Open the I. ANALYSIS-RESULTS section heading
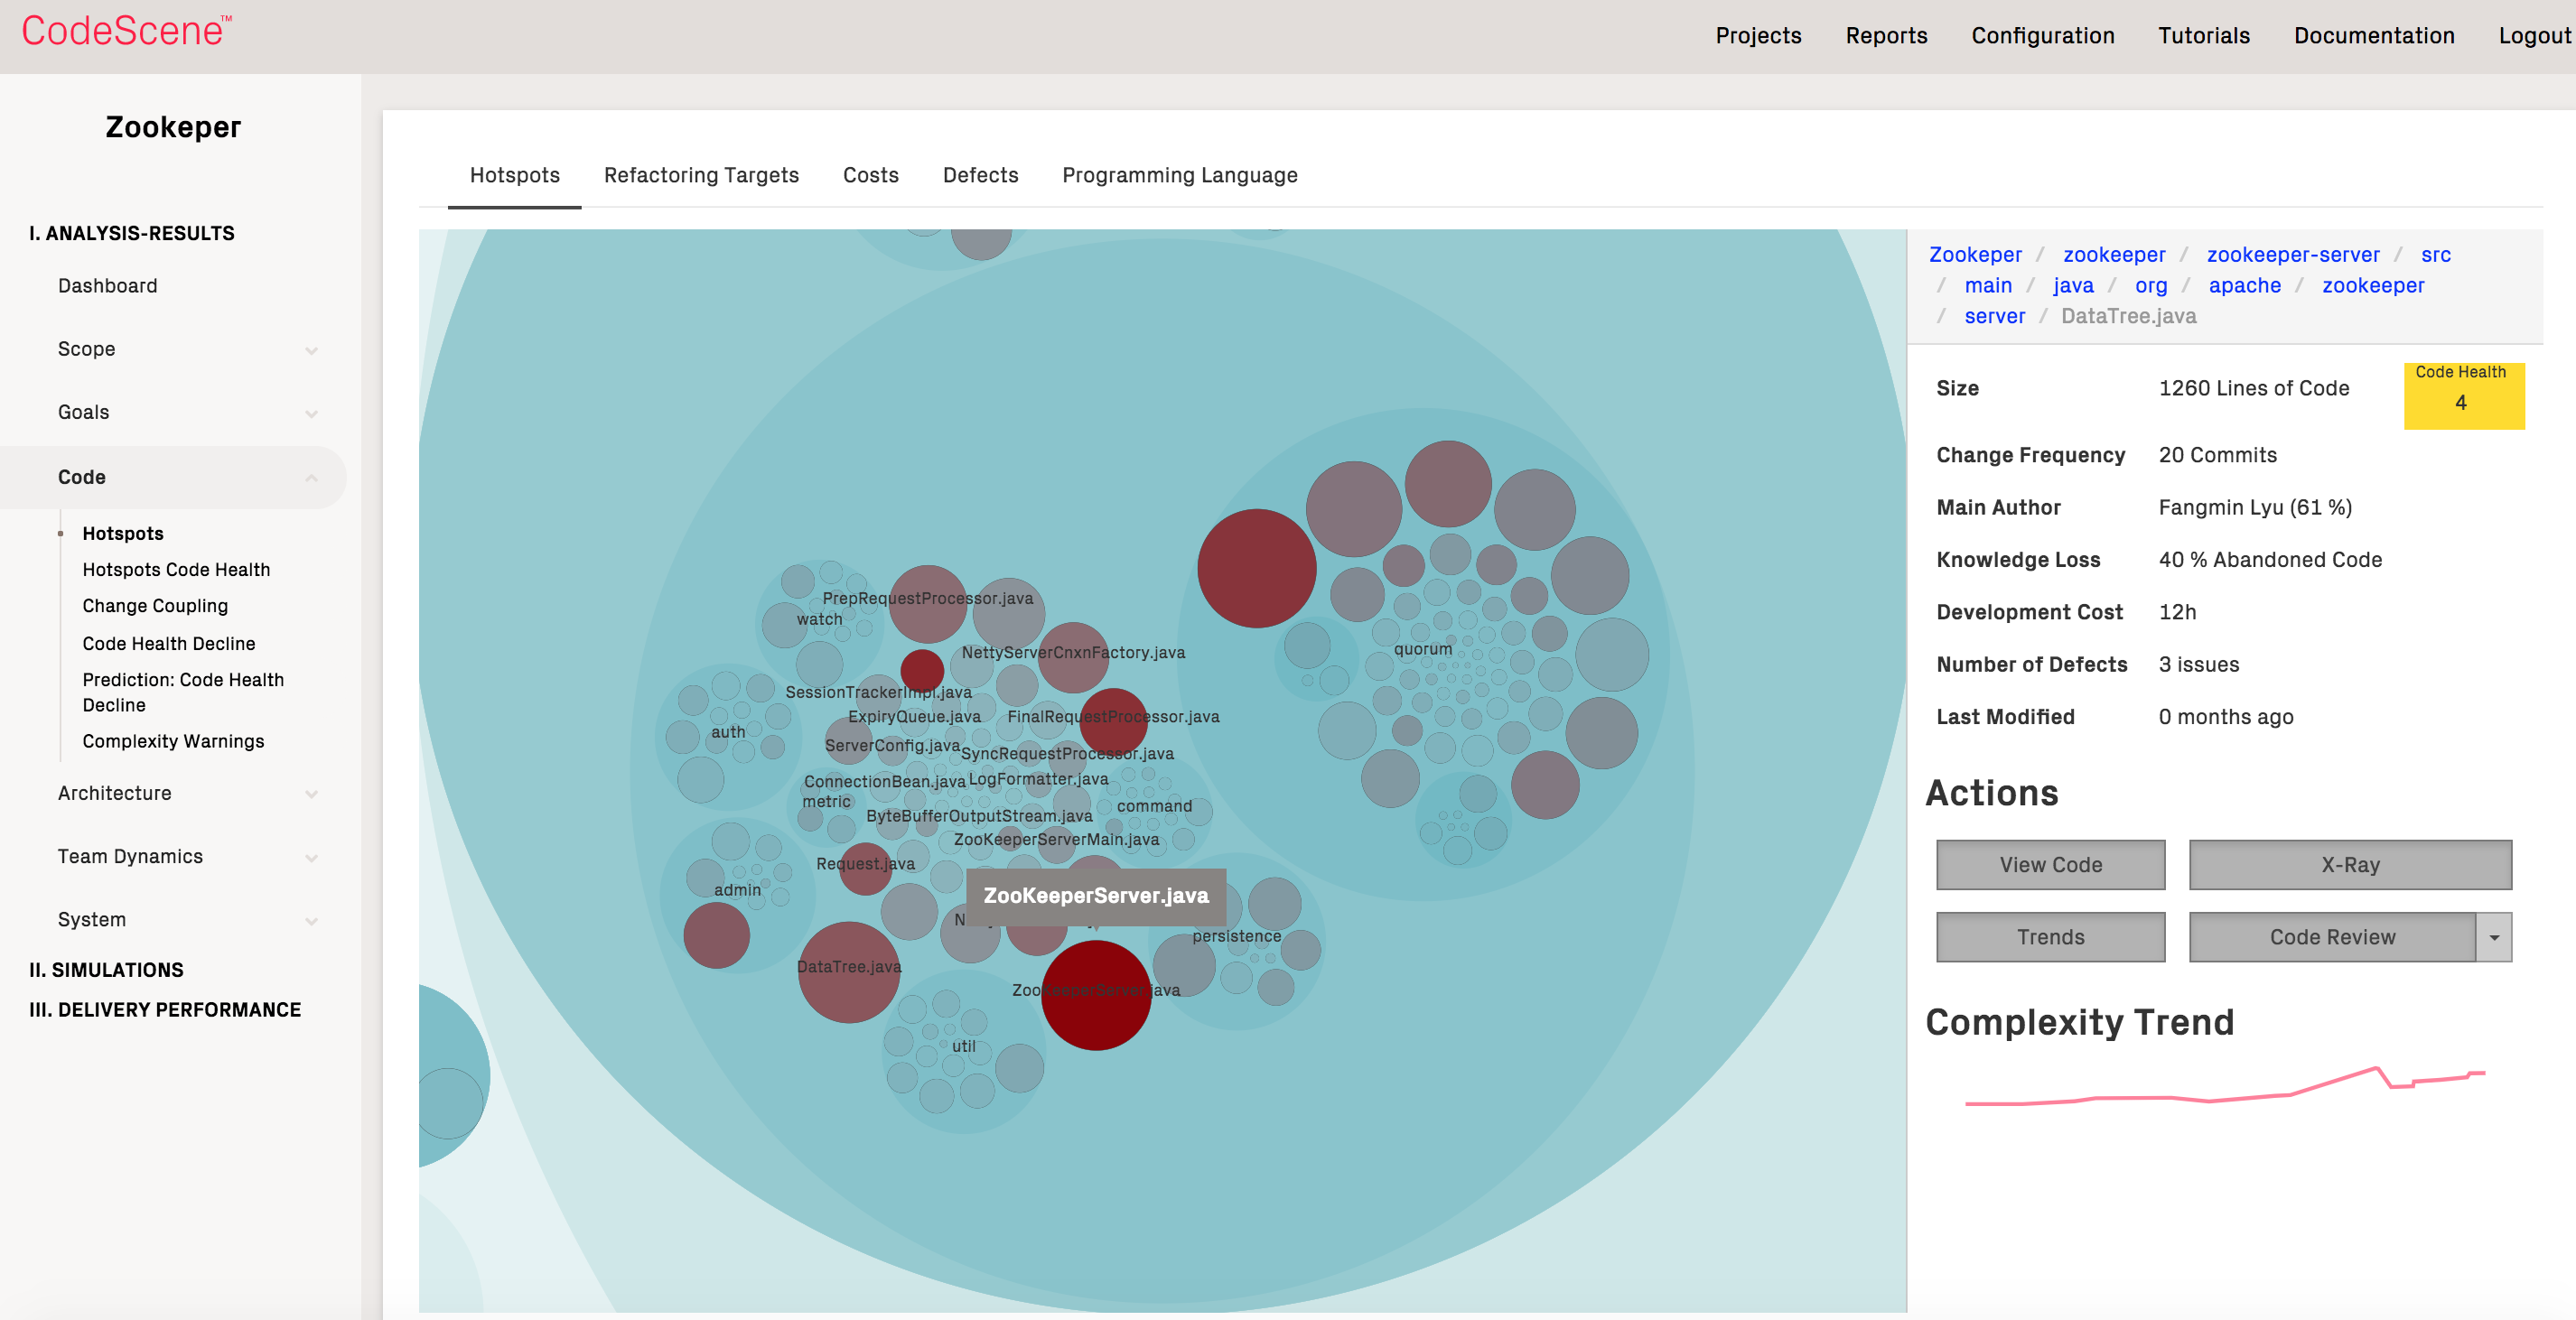The height and width of the screenshot is (1320, 2576). tap(132, 233)
